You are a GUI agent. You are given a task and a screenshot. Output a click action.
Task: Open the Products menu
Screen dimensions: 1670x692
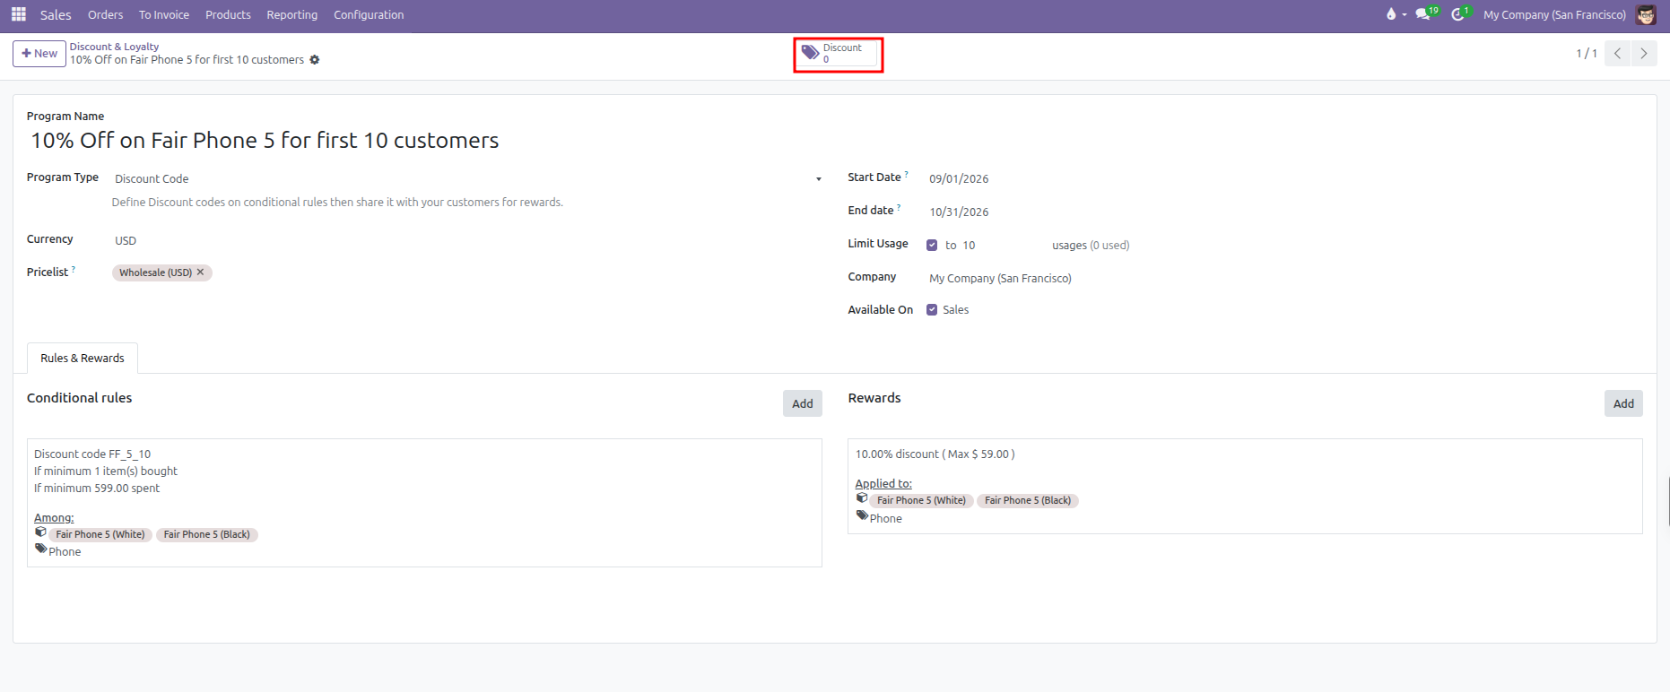pos(228,15)
